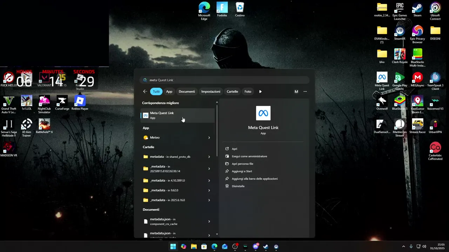Switch to the Cartelle filter tab

tap(232, 91)
